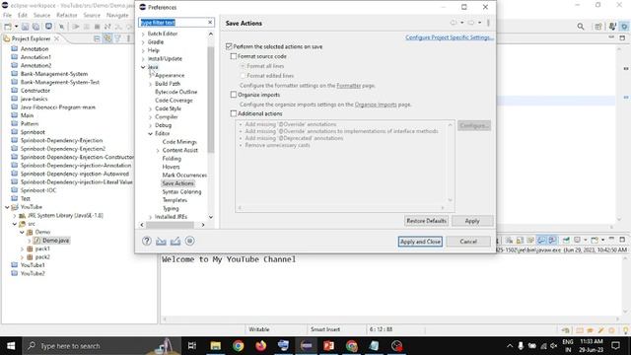Open the File menu
The image size is (631, 355).
(x=7, y=16)
